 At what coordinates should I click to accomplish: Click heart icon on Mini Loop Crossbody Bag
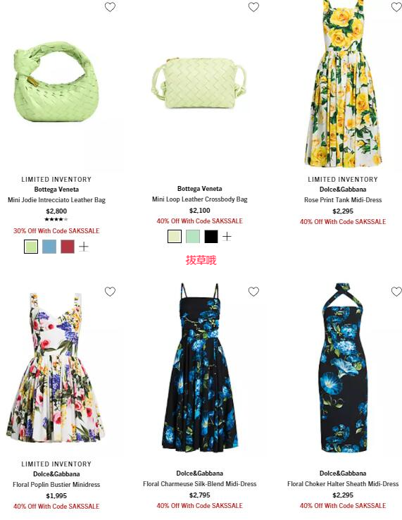coord(253,7)
